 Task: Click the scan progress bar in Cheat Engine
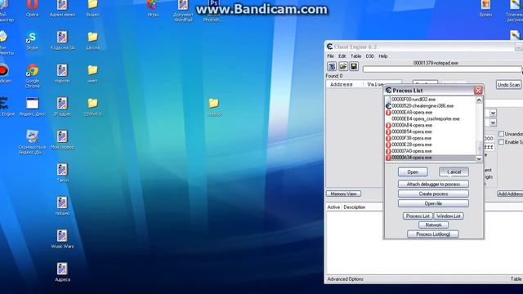[x=442, y=69]
